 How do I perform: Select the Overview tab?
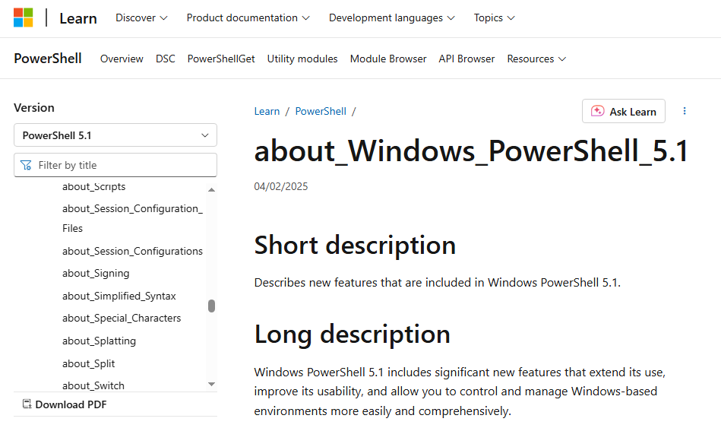point(122,59)
